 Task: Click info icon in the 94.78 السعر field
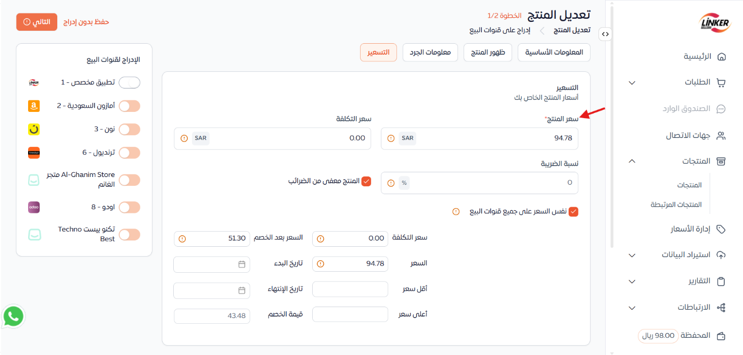pyautogui.click(x=321, y=264)
